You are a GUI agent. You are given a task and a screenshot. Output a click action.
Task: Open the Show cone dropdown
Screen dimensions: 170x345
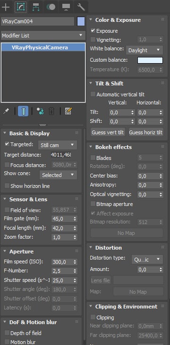pos(58,175)
